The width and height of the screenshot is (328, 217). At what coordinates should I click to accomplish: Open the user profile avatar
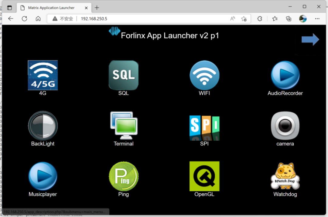pyautogui.click(x=303, y=18)
